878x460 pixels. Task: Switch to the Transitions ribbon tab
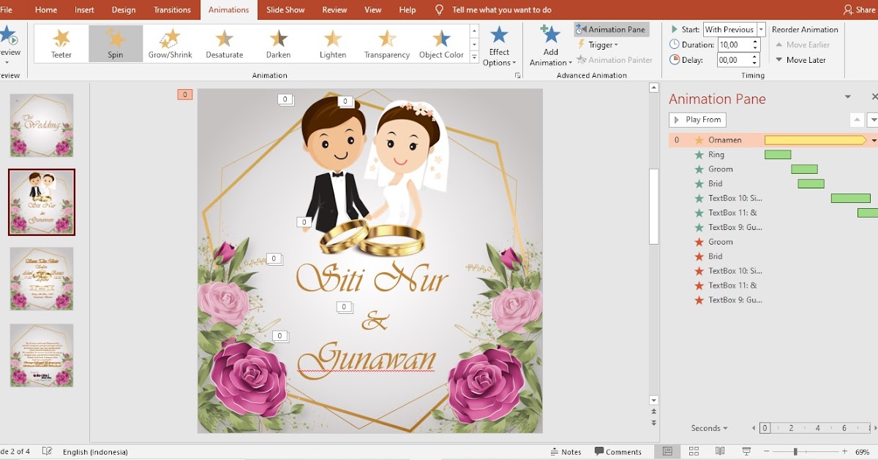click(171, 9)
